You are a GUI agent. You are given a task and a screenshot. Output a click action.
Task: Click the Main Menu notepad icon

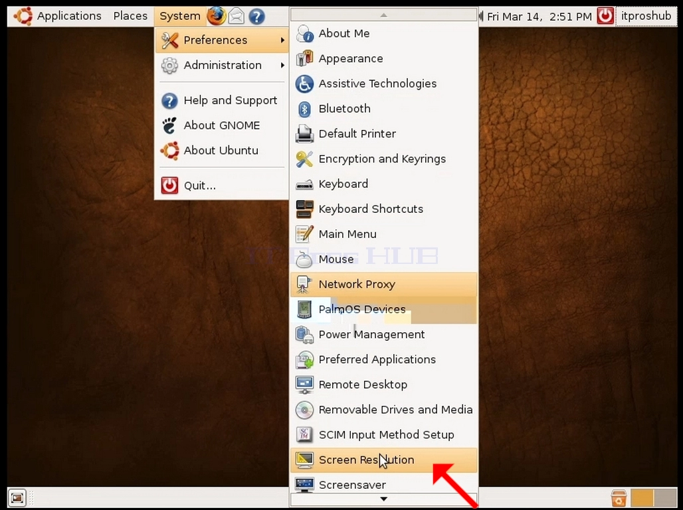[304, 234]
